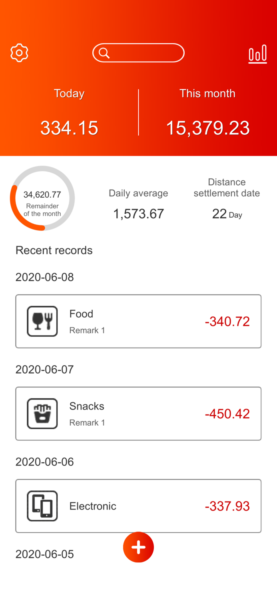The width and height of the screenshot is (277, 600).
Task: Click the fork and glass symbol on Food entry
Action: [x=42, y=321]
